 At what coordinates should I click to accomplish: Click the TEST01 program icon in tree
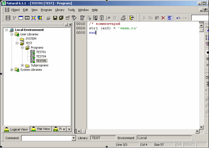click(x=33, y=52)
